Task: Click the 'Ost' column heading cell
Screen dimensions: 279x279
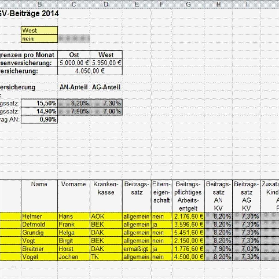Action: click(74, 54)
